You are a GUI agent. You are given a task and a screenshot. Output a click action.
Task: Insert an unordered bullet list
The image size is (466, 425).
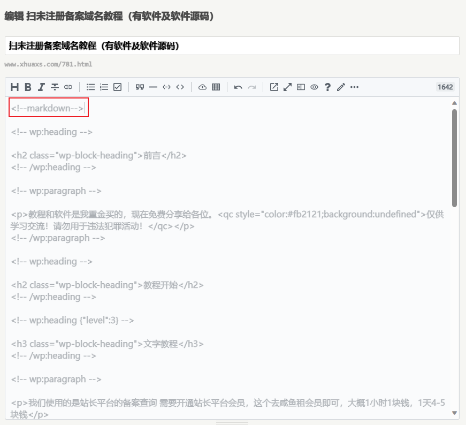pos(91,87)
